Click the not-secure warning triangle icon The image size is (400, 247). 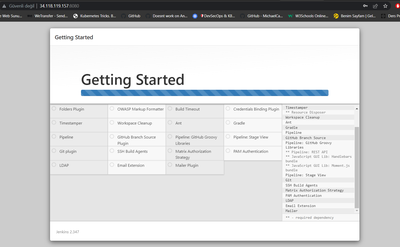click(x=4, y=6)
